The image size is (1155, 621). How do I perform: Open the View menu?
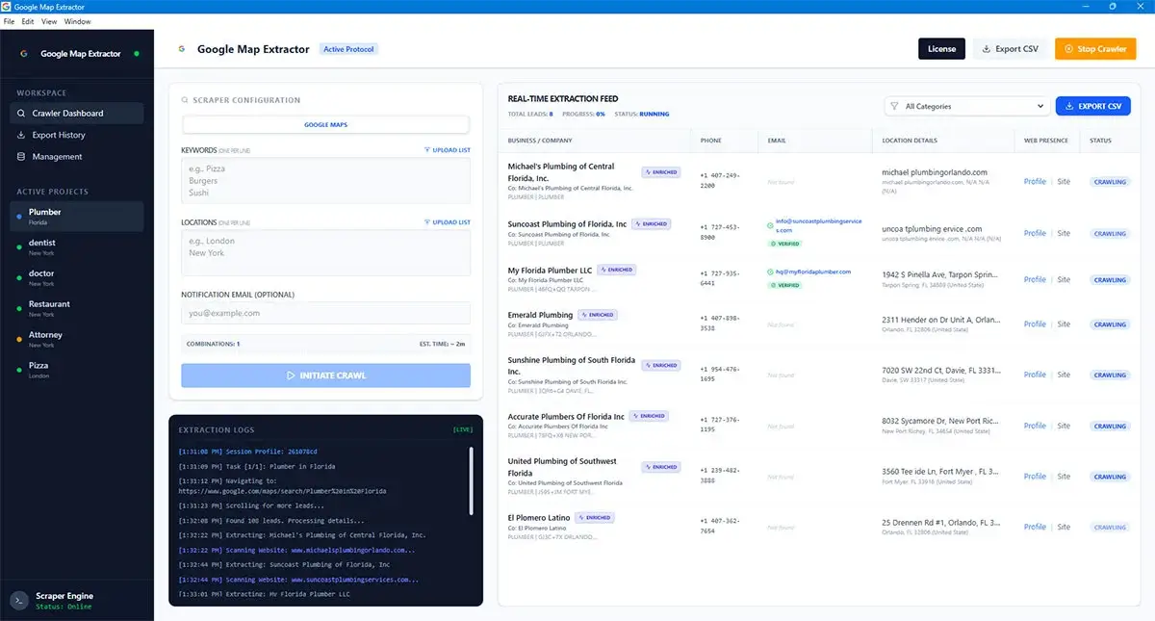(x=49, y=21)
